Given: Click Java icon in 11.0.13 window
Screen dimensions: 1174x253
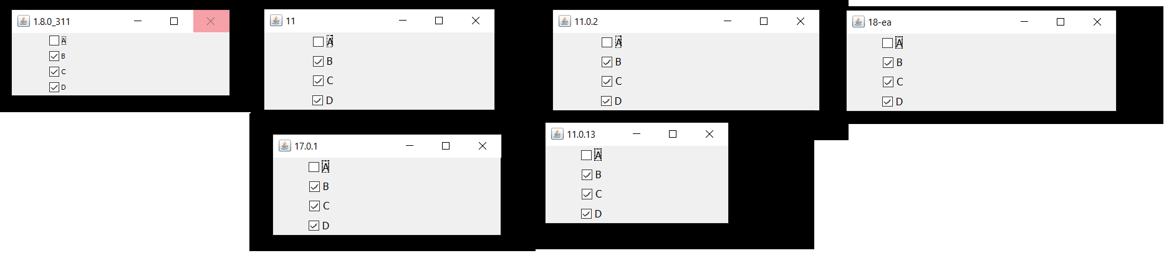Looking at the screenshot, I should pos(557,134).
